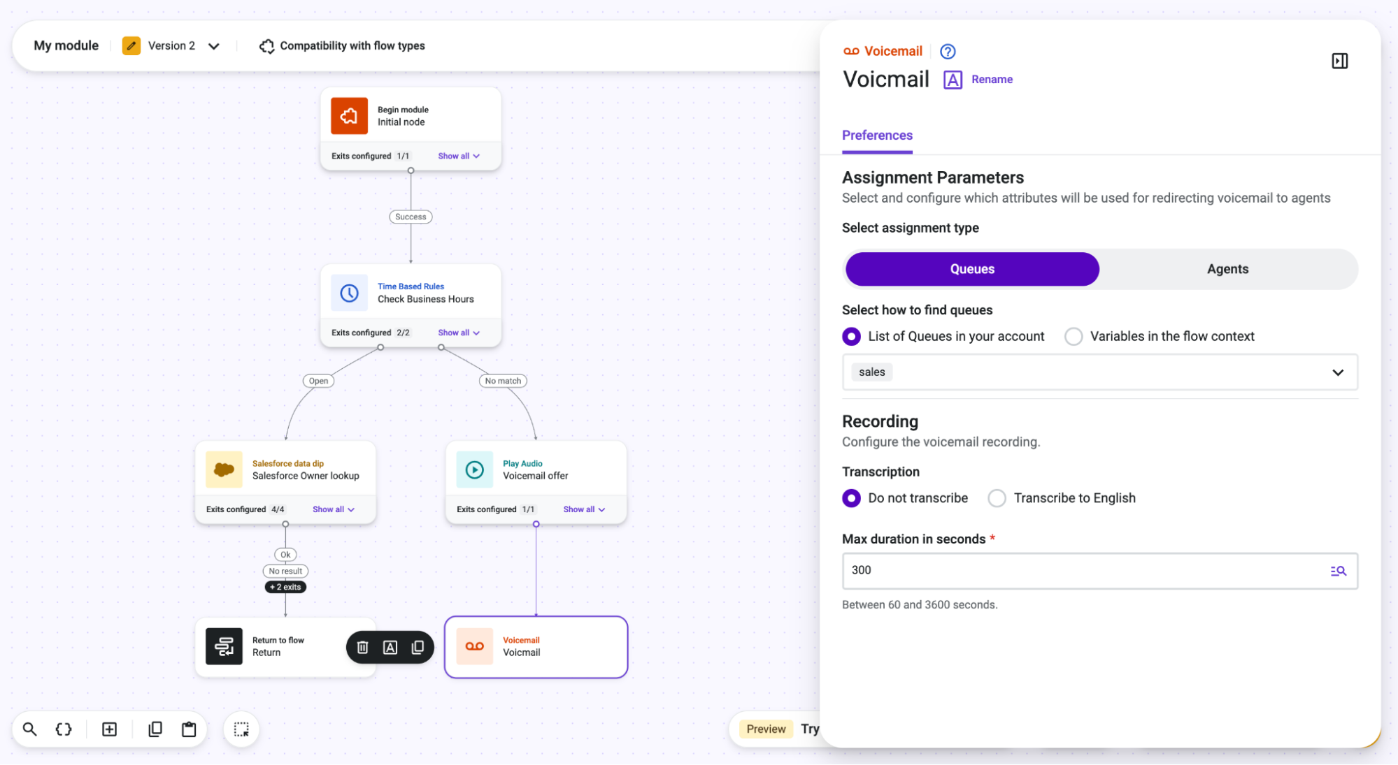Click the paste clipboard icon in bottom toolbar
This screenshot has height=765, width=1398.
(x=189, y=729)
